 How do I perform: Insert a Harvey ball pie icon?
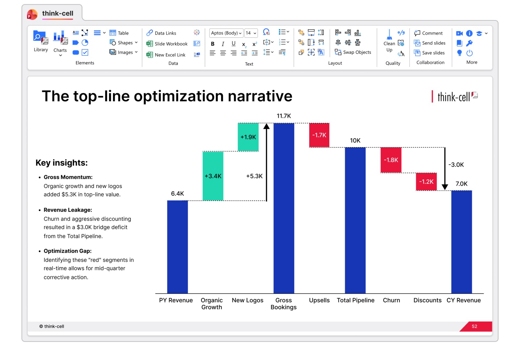click(85, 43)
